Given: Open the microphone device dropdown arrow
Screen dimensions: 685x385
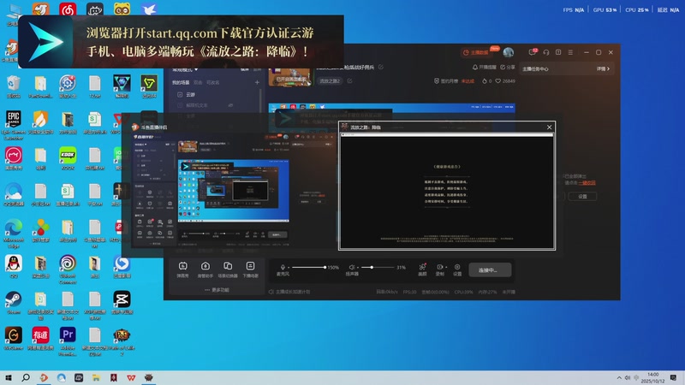Looking at the screenshot, I should tap(289, 267).
